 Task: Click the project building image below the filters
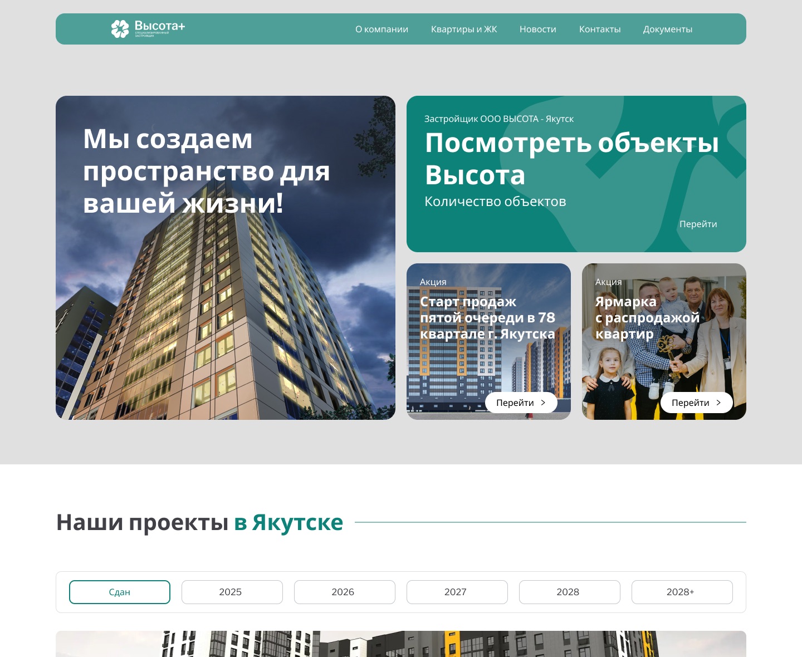(x=401, y=644)
